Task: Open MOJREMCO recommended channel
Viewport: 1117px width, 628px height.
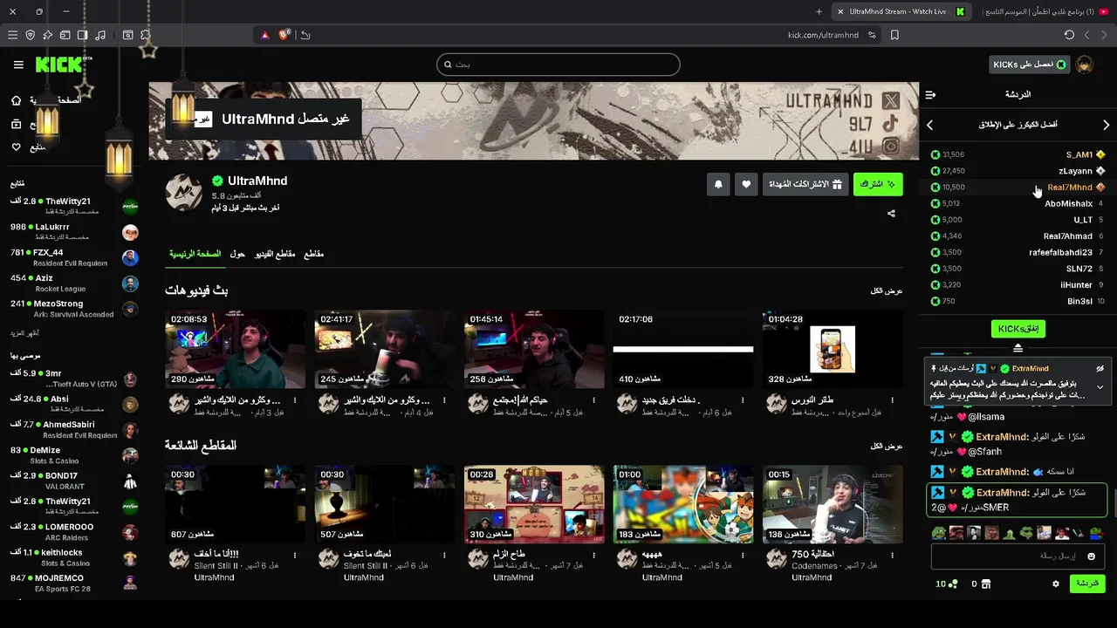Action: (74, 583)
